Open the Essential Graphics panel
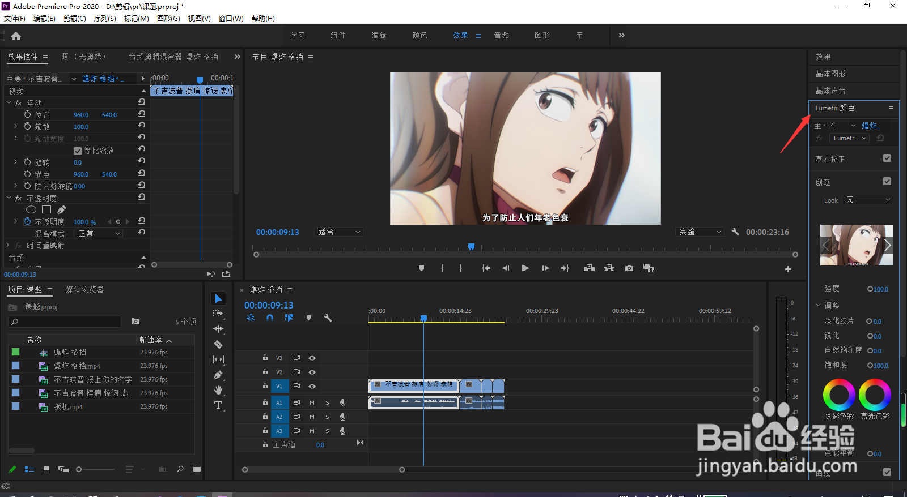The width and height of the screenshot is (907, 497). point(830,74)
